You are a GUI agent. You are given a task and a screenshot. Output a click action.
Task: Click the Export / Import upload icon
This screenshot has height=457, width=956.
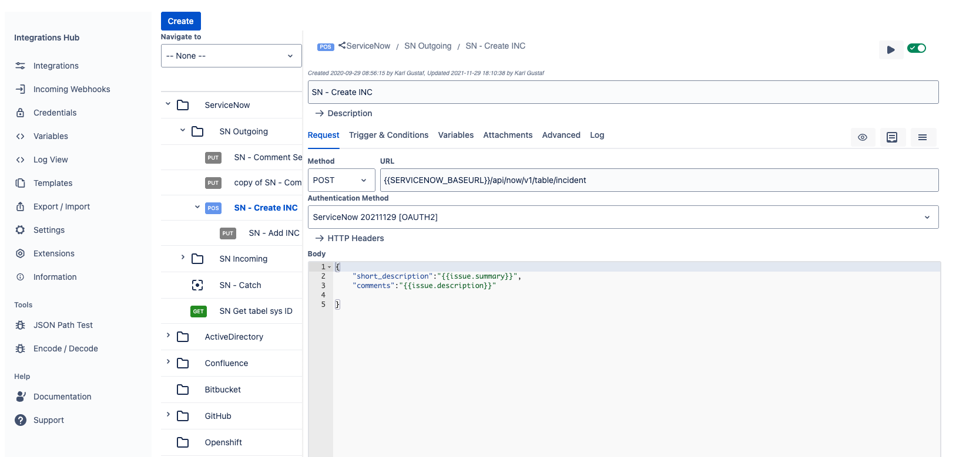coord(20,207)
